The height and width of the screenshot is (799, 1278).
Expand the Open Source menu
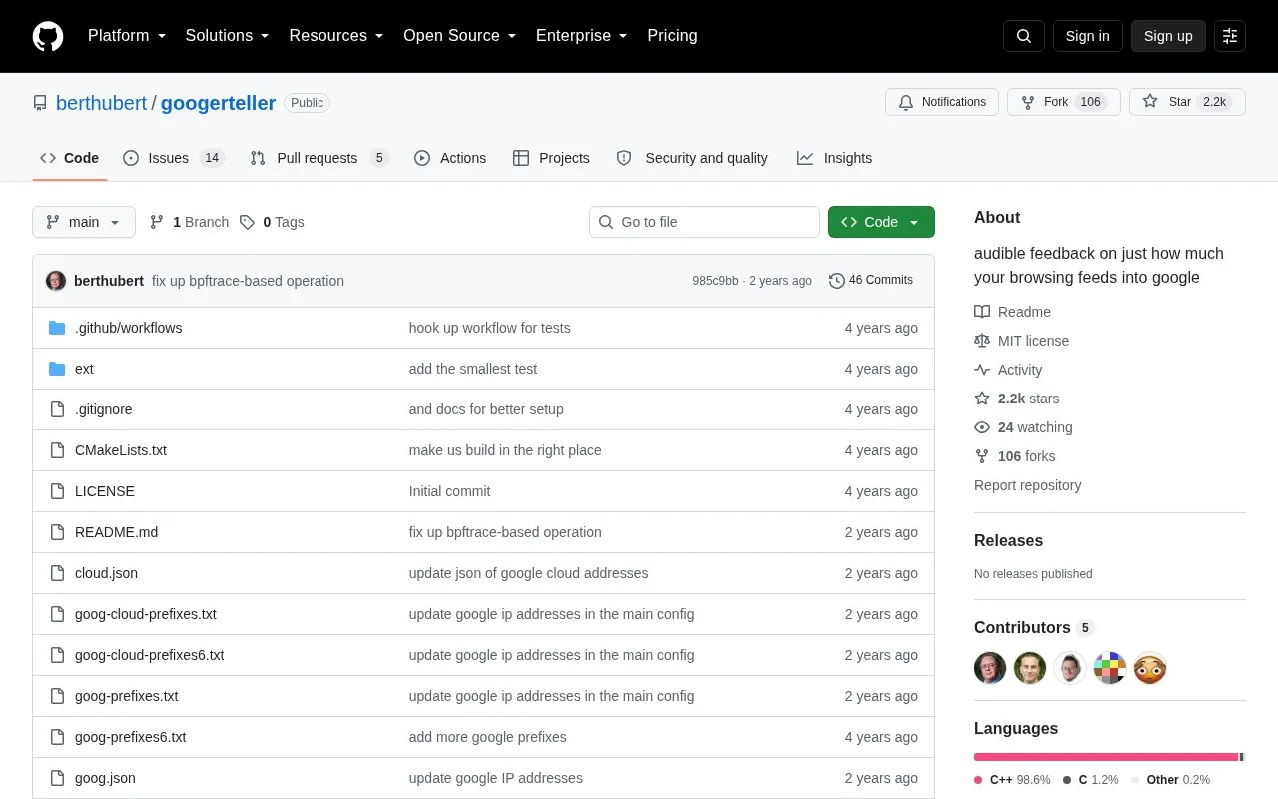[460, 36]
